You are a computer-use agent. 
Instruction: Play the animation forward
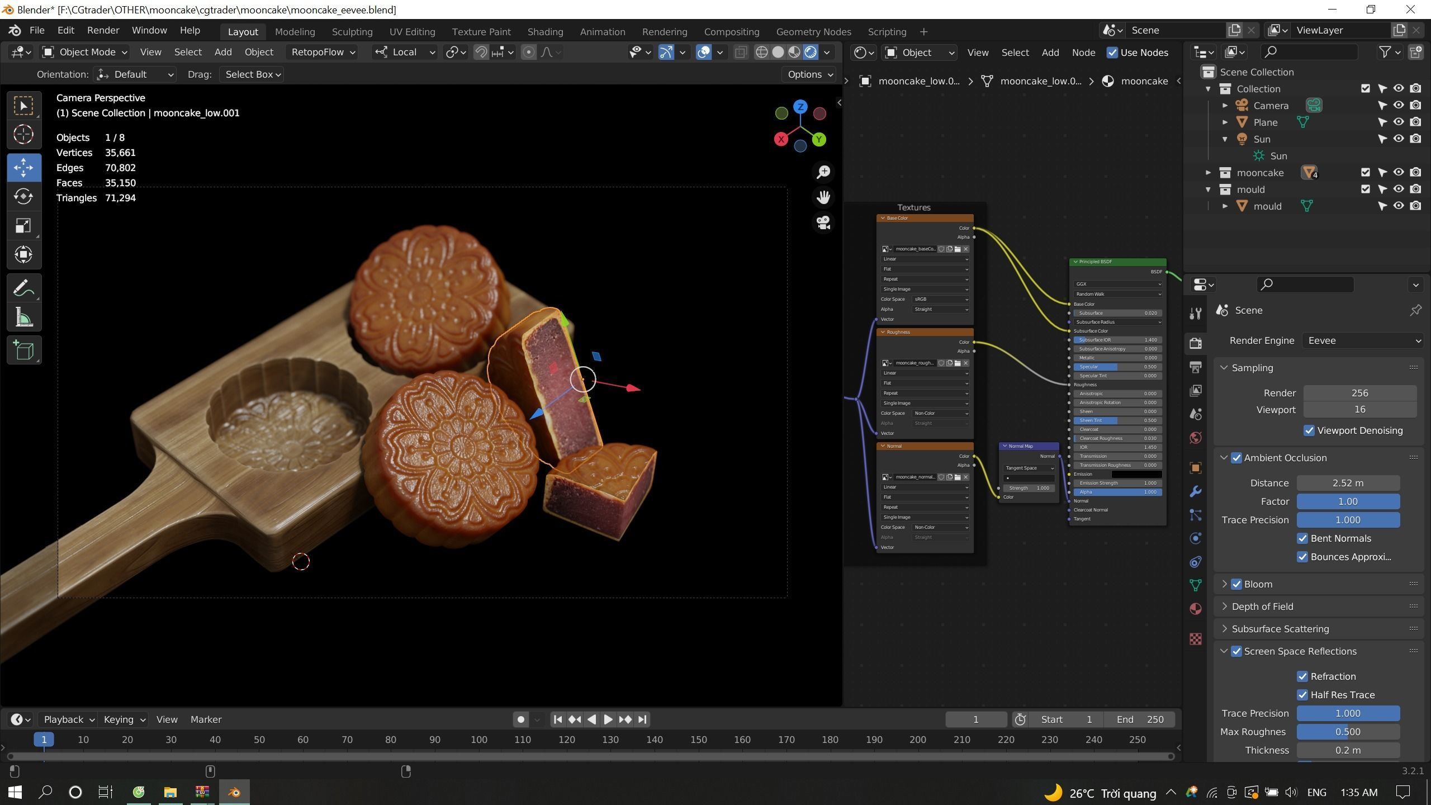(608, 719)
